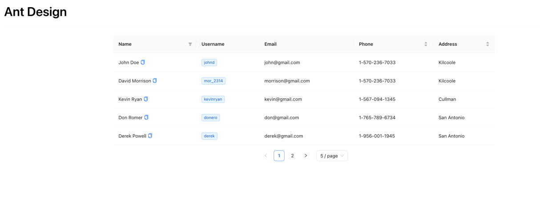Select the Don Romer name cell

[154, 117]
